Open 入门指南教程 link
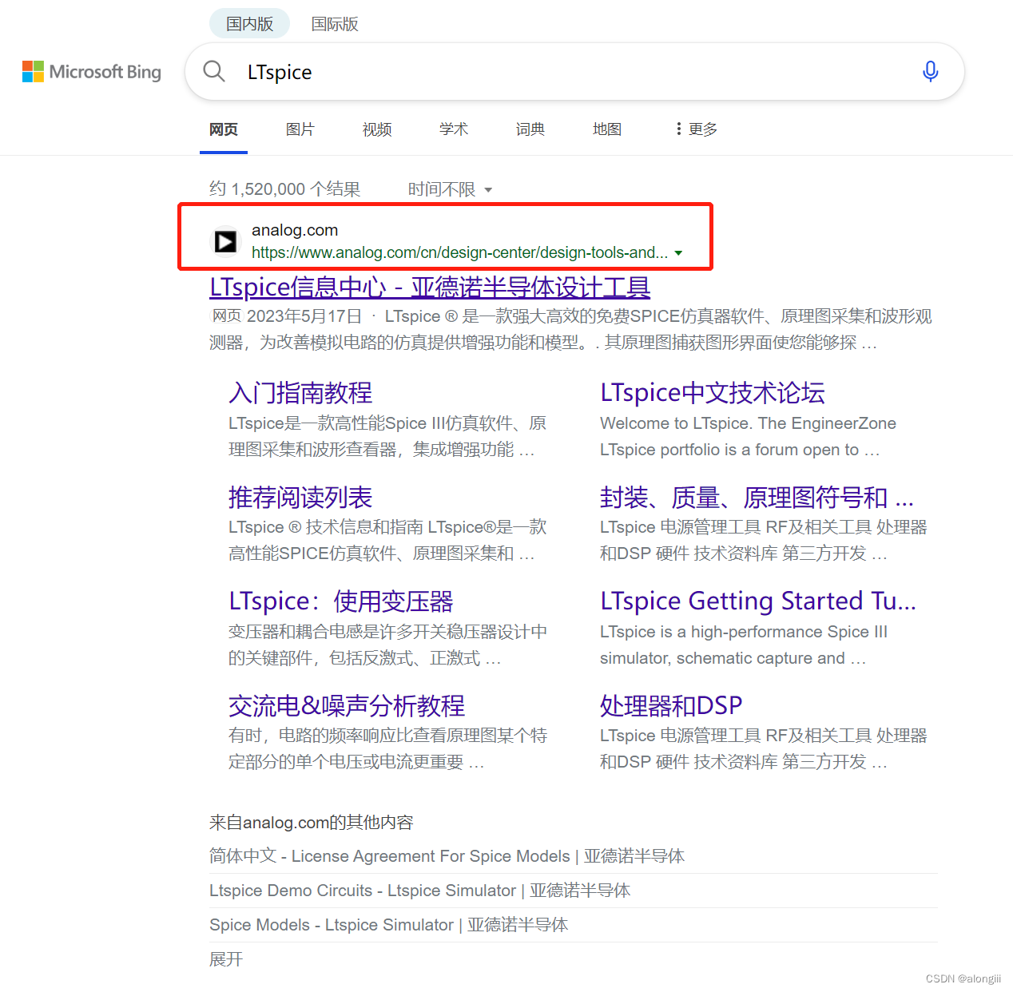 pos(300,393)
